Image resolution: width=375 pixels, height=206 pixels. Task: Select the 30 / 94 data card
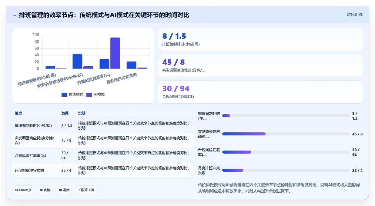point(260,92)
